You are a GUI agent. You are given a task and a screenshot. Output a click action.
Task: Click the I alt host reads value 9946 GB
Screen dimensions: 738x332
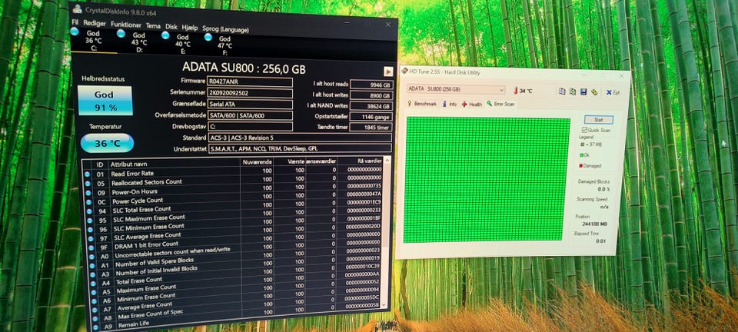tap(372, 85)
